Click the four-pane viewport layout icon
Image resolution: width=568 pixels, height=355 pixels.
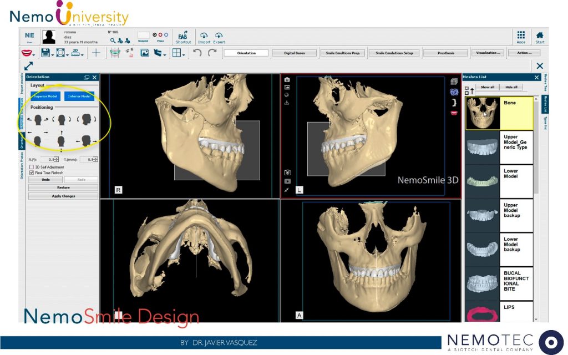[176, 53]
